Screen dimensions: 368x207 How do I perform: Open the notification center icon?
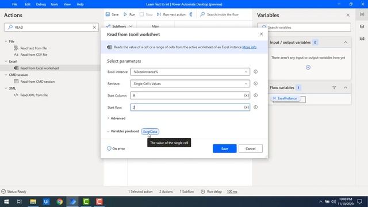point(359,202)
